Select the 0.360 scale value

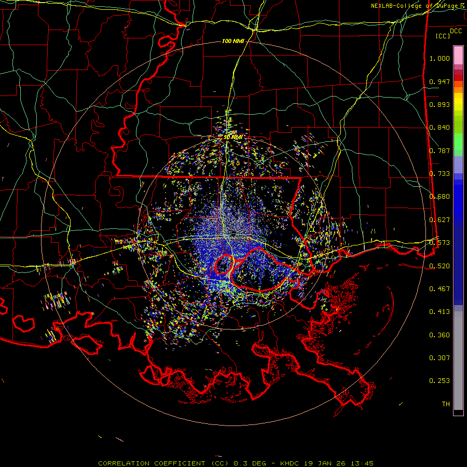click(x=439, y=335)
